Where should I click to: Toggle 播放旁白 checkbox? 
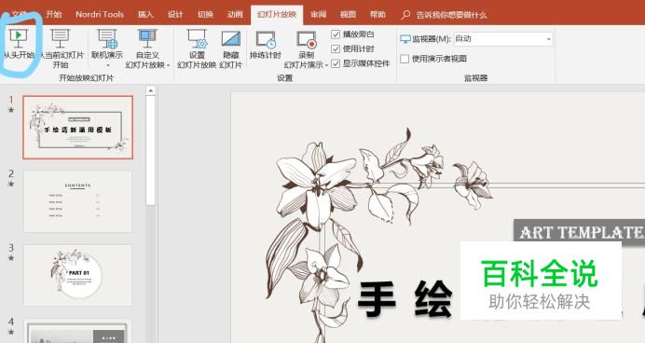coord(336,34)
